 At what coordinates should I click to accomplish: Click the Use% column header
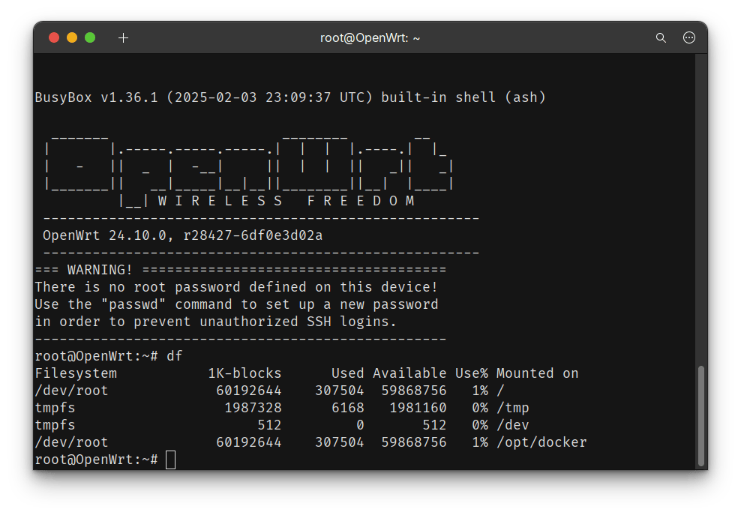pyautogui.click(x=472, y=373)
